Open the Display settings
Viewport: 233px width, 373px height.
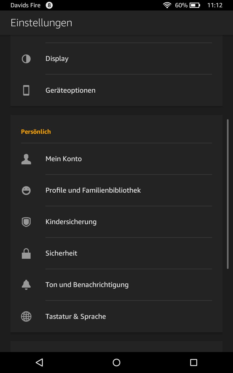click(x=57, y=59)
